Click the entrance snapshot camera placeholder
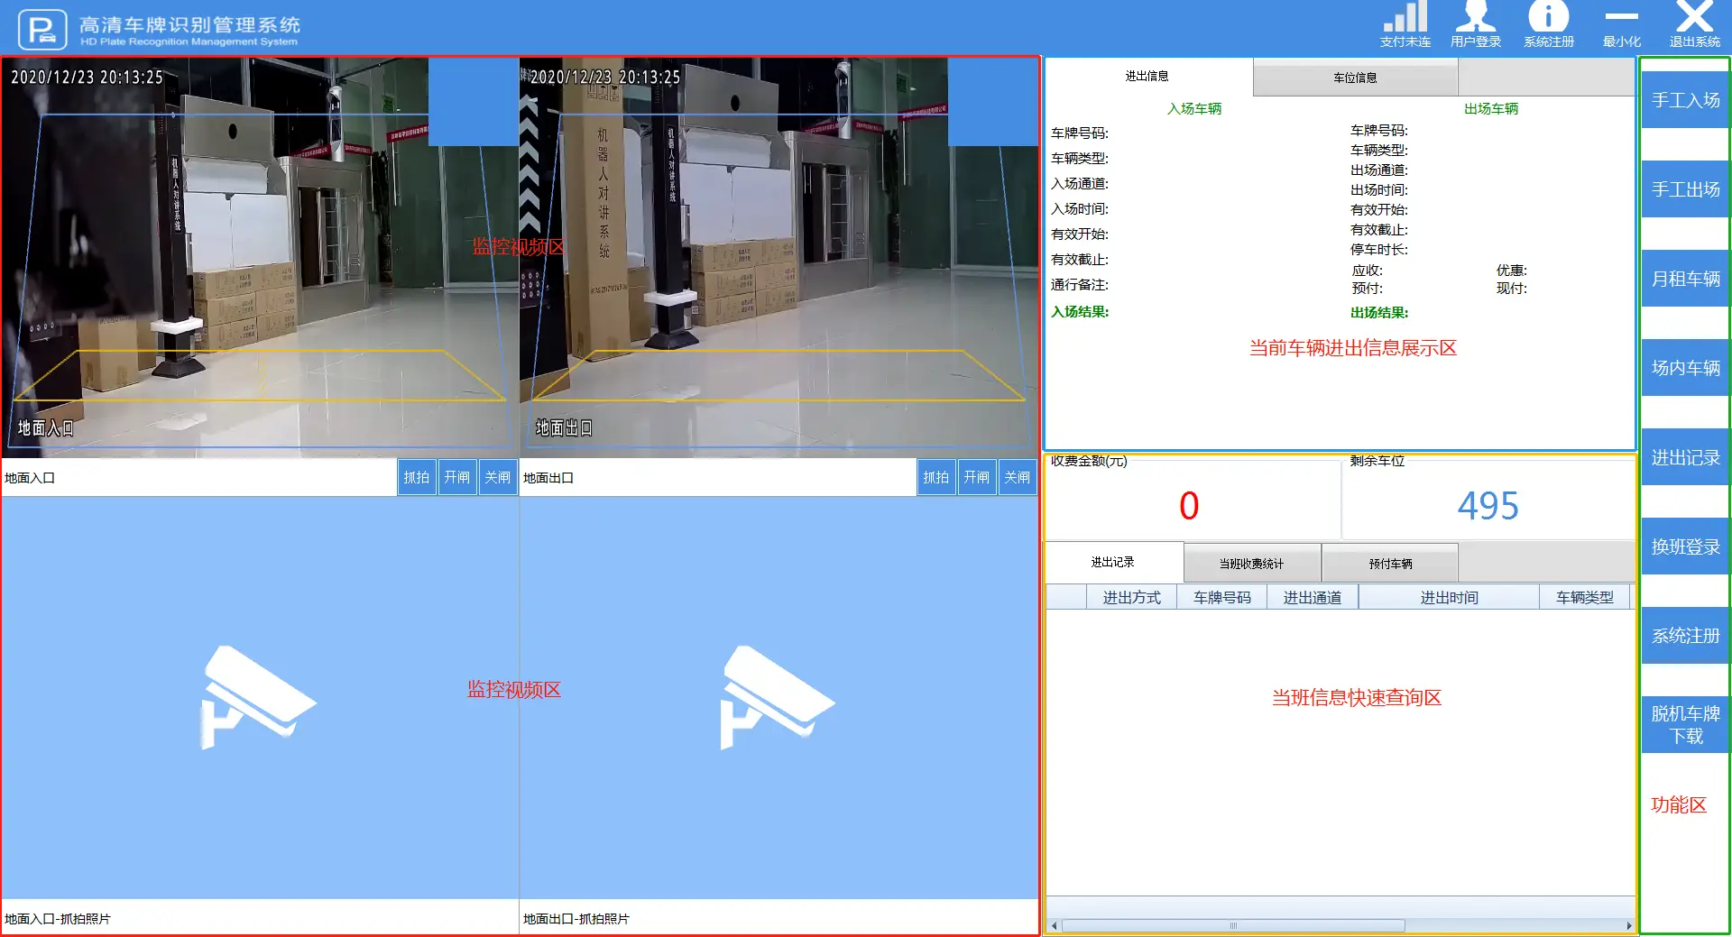The image size is (1732, 937). 259,697
